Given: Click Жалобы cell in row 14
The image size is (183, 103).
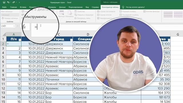Looking at the screenshot, I should (122, 97).
